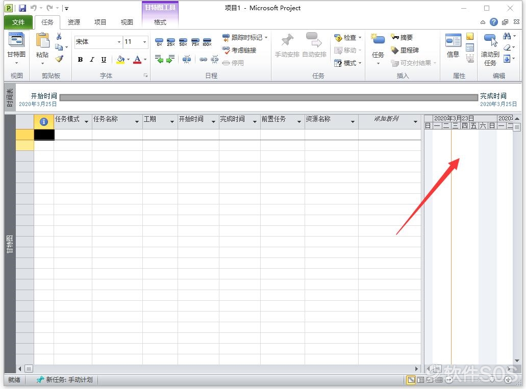Click the Outdent Task green left arrow

(x=159, y=59)
